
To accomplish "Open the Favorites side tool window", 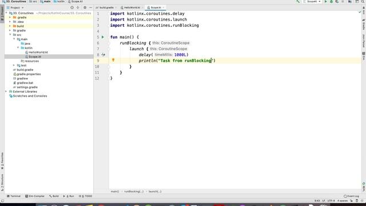I will pos(2,161).
